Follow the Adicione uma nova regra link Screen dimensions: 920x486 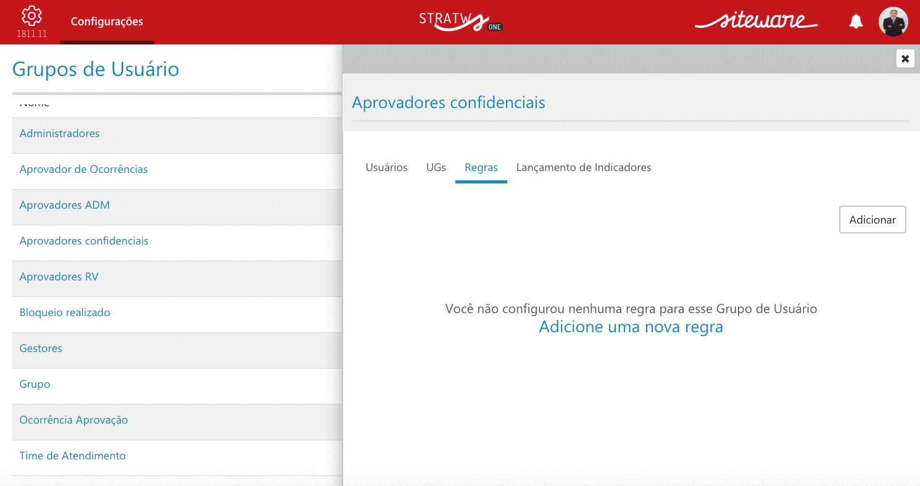click(x=631, y=327)
